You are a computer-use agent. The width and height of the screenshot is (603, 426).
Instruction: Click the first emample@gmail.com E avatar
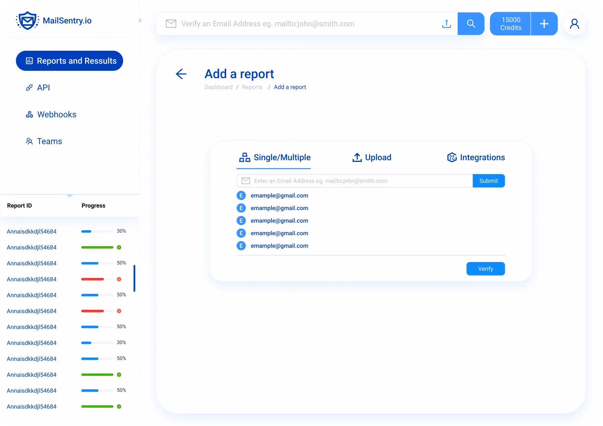(241, 195)
